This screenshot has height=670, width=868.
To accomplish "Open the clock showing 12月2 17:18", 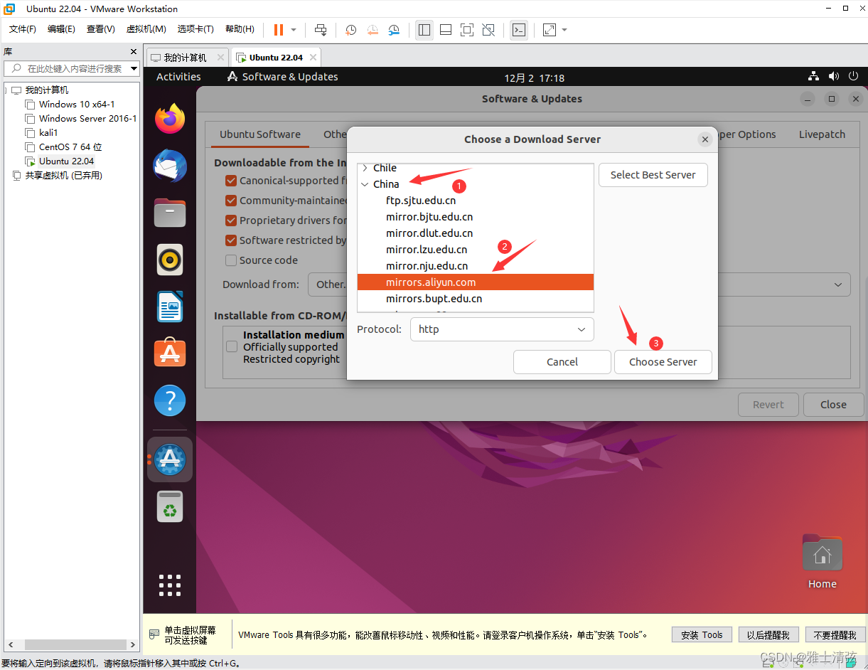I will [x=535, y=78].
